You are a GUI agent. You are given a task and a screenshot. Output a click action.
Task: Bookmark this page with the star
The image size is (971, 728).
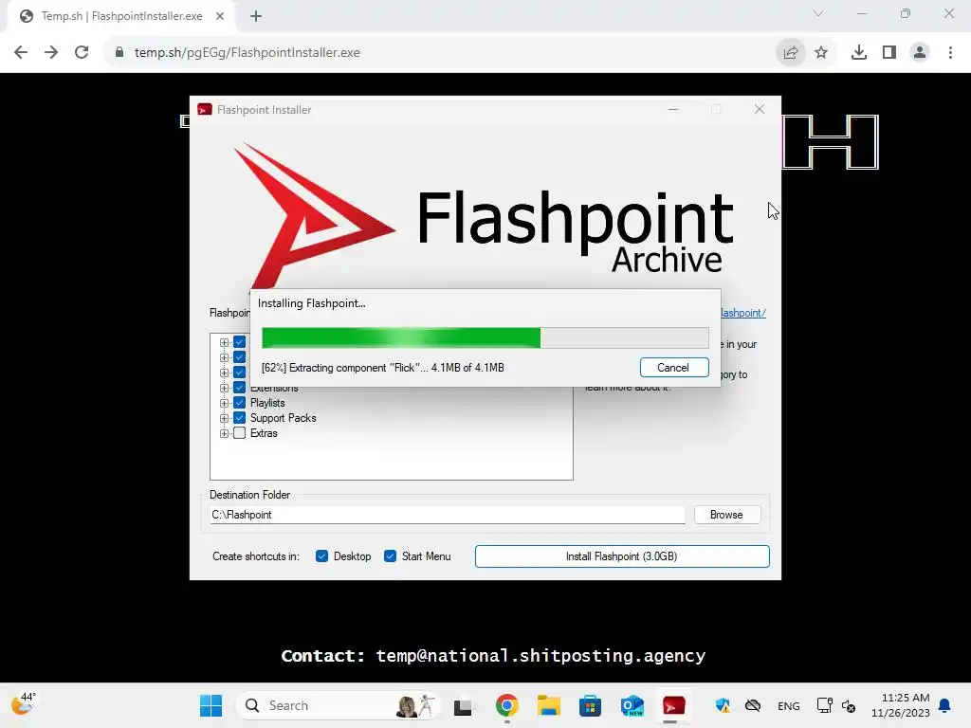tap(821, 53)
